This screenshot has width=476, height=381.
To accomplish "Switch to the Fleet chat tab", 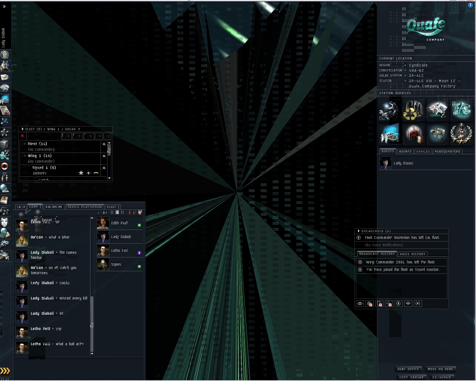I will (x=113, y=207).
